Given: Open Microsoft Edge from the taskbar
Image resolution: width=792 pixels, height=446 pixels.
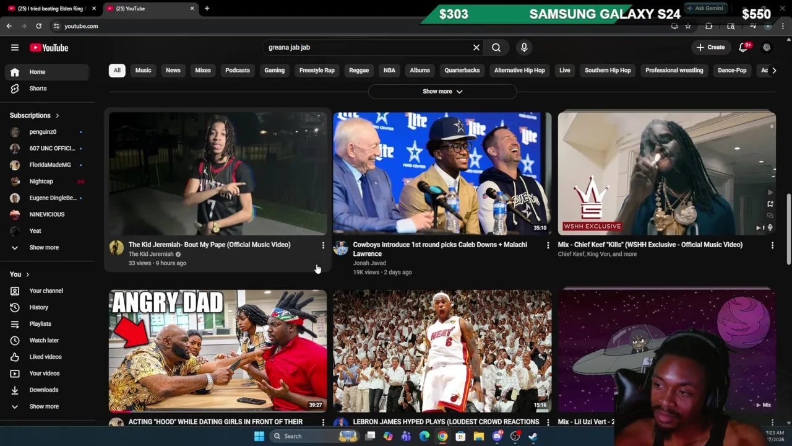Looking at the screenshot, I should point(424,436).
